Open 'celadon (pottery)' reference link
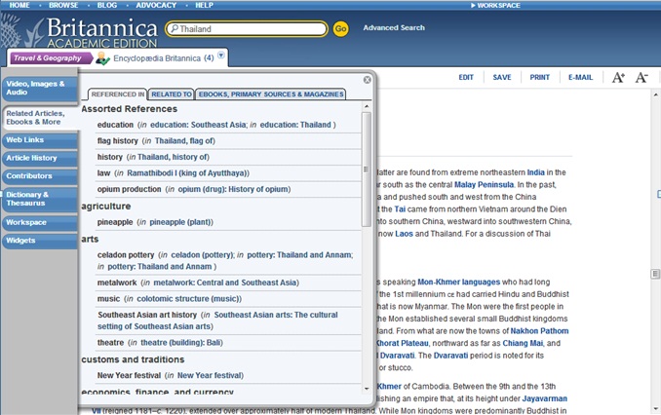Viewport: 661px width, 415px height. point(203,255)
